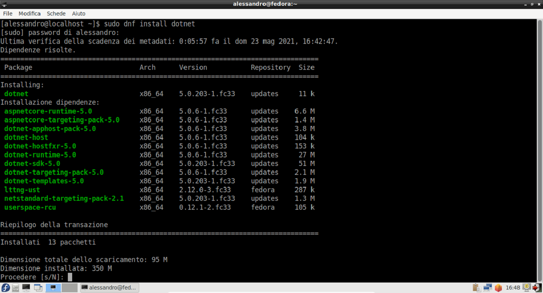
Task: Click the show desktop windows icon
Action: coord(38,288)
